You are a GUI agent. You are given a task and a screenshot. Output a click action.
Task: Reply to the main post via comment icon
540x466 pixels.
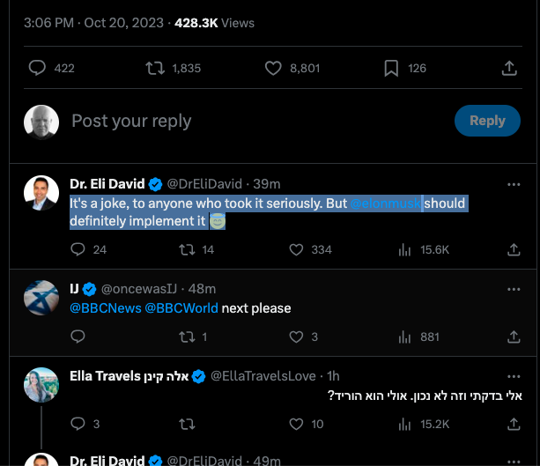coord(37,68)
